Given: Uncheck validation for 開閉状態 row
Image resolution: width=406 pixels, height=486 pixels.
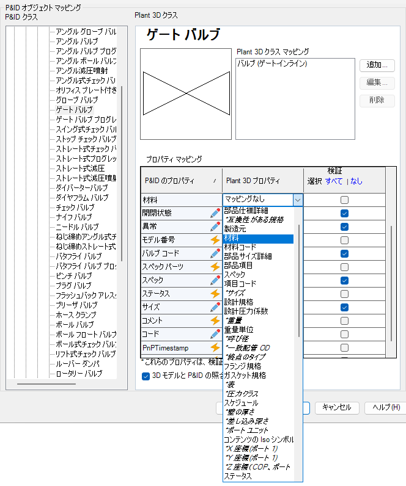Looking at the screenshot, I should coord(344,213).
